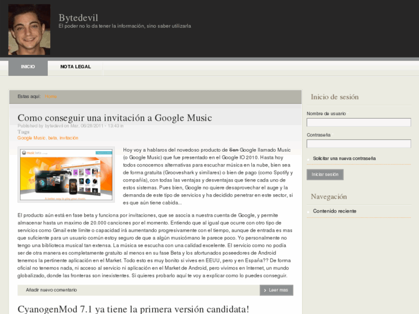The height and width of the screenshot is (314, 419).
Task: Click the 'Estas aquí:' breadcrumb label
Action: point(29,96)
